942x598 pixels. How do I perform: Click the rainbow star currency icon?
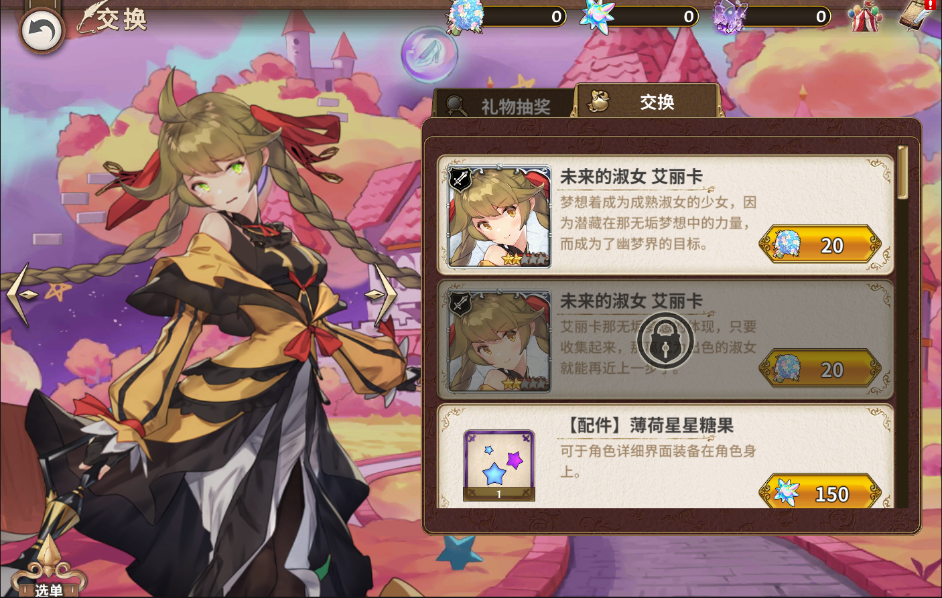tap(596, 16)
